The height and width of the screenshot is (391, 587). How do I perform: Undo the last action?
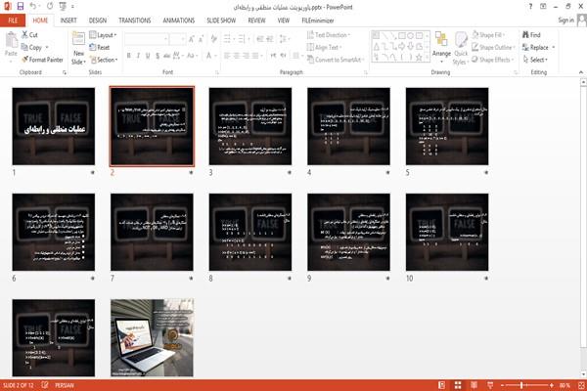pos(33,6)
